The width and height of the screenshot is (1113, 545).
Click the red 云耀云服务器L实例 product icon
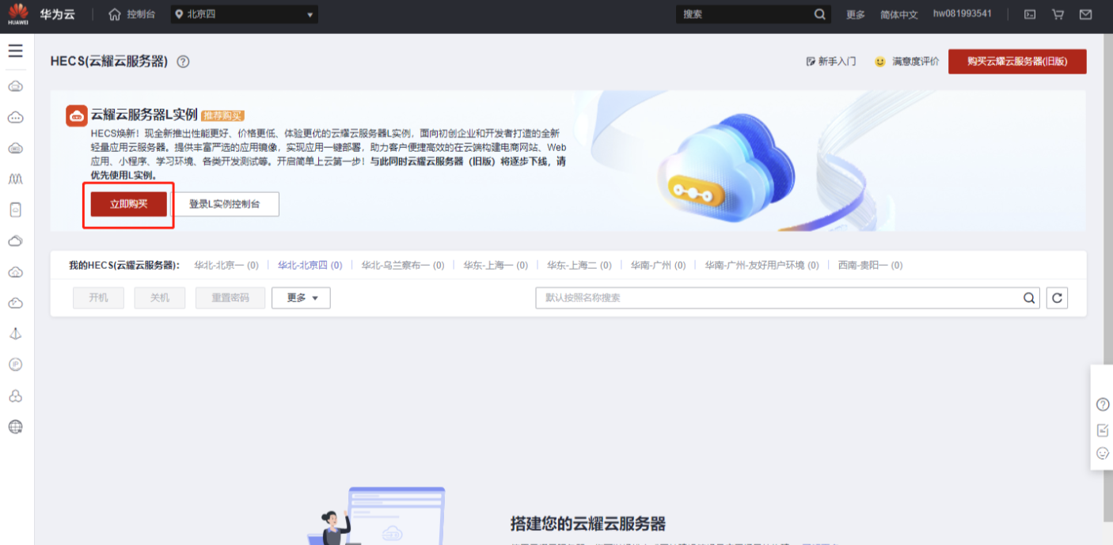(x=76, y=115)
